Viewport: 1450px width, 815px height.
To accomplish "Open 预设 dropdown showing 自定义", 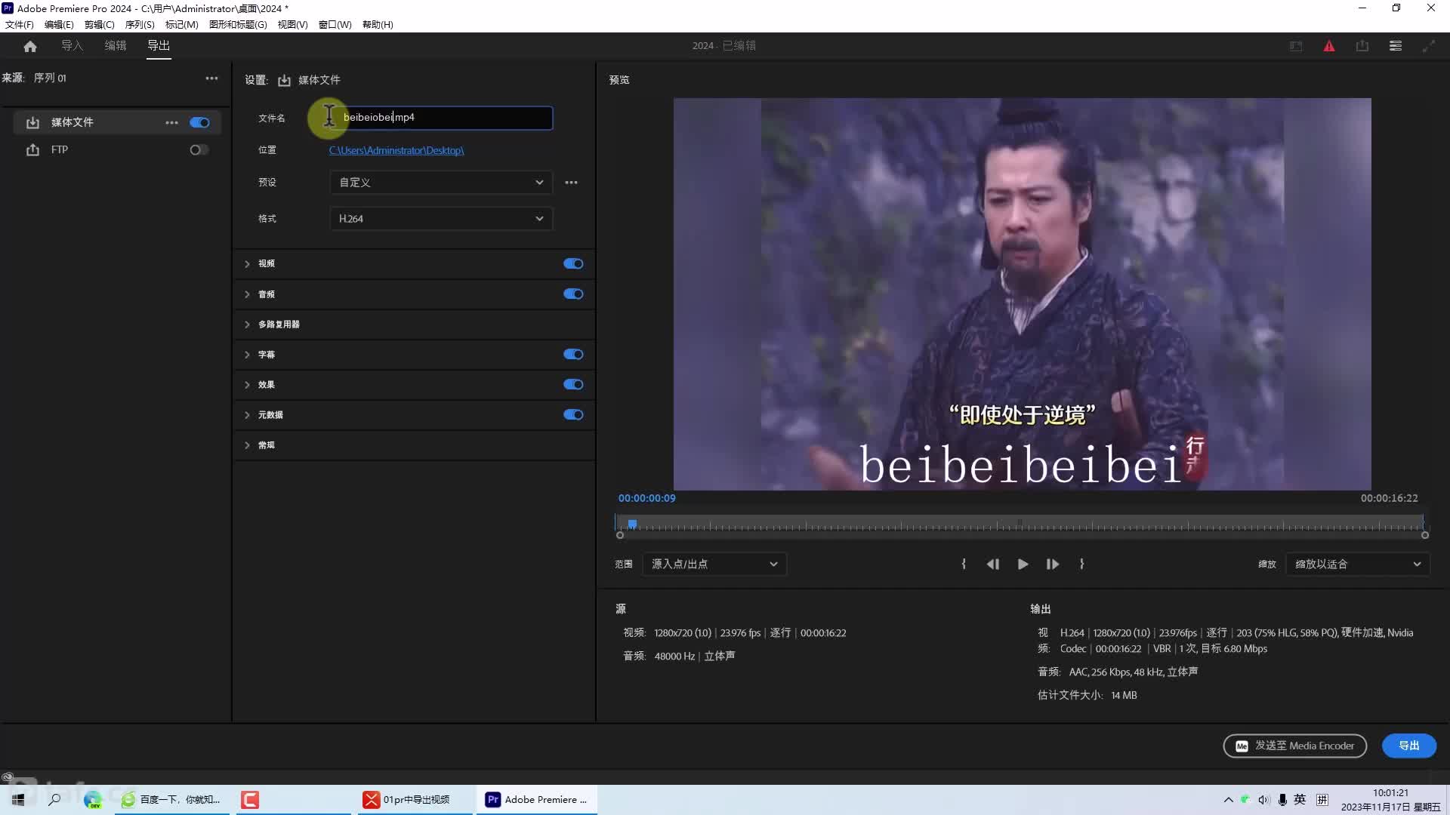I will coord(441,183).
